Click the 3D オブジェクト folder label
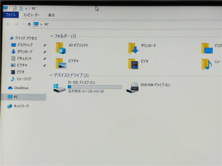Screen dimensions: 222x166 (78, 45)
